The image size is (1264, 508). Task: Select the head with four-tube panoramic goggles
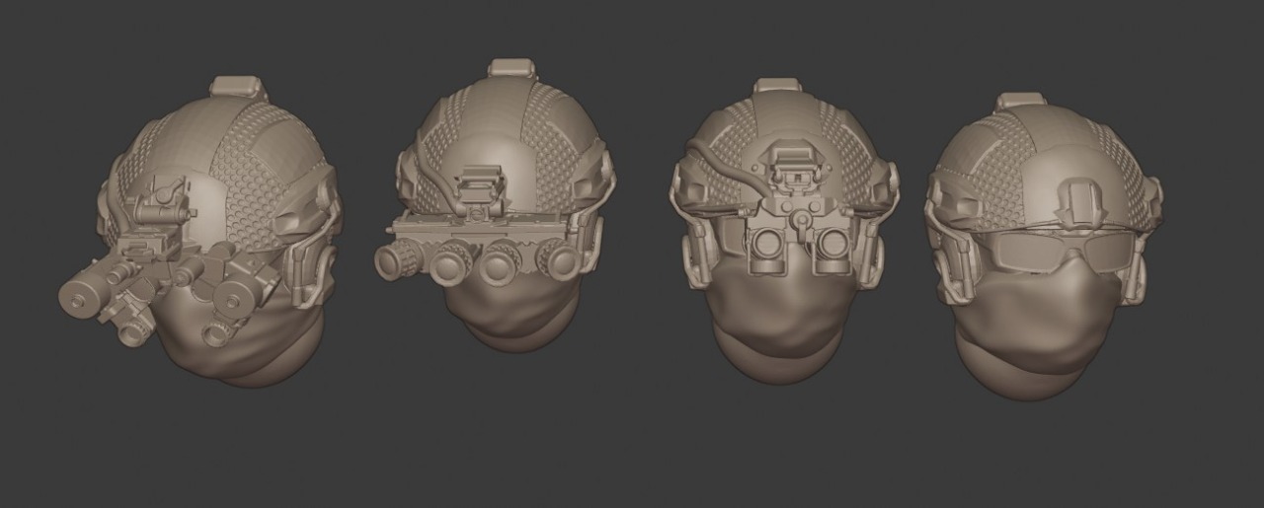point(494,205)
